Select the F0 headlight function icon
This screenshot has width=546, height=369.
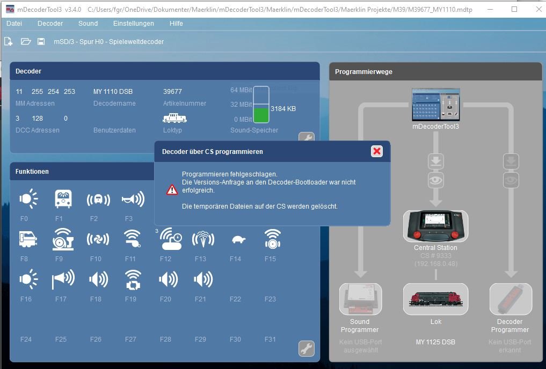pyautogui.click(x=28, y=198)
